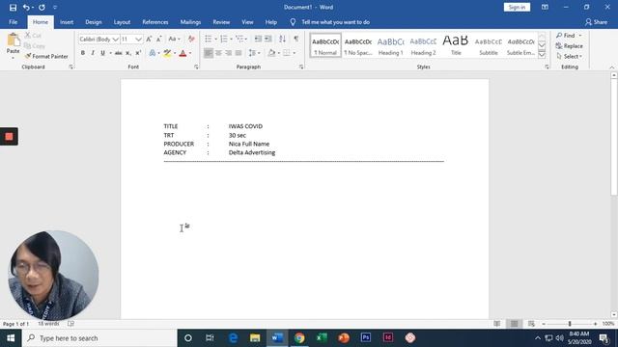
Task: Decrease paragraph indent
Action: [258, 39]
